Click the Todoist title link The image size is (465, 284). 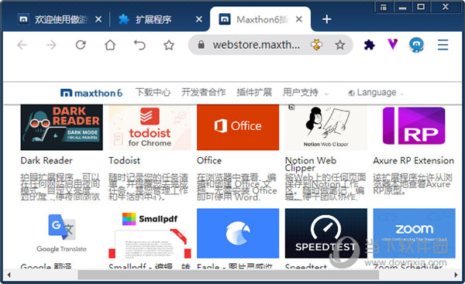[x=124, y=160]
